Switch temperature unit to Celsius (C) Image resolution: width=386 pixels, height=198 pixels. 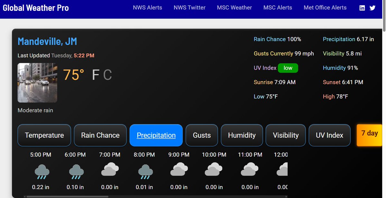pyautogui.click(x=107, y=75)
